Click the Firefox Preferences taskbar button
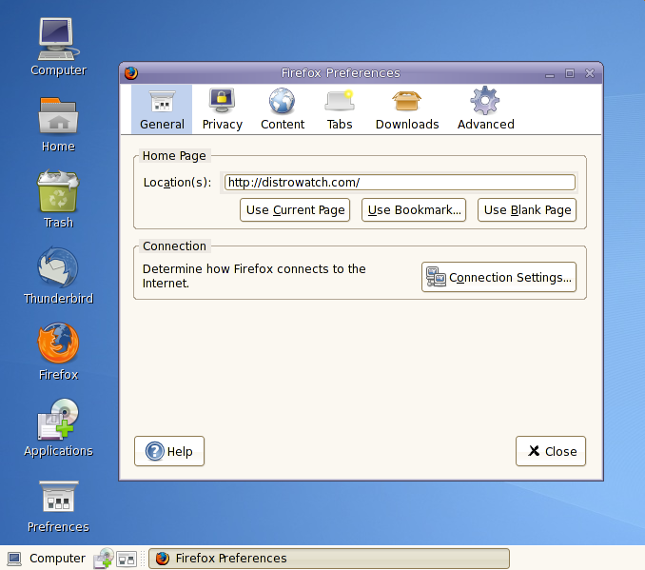The width and height of the screenshot is (645, 570). [x=328, y=559]
